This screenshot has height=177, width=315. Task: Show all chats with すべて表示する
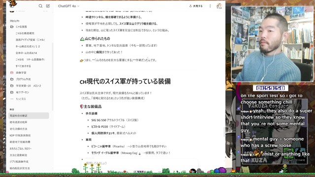click(x=23, y=66)
